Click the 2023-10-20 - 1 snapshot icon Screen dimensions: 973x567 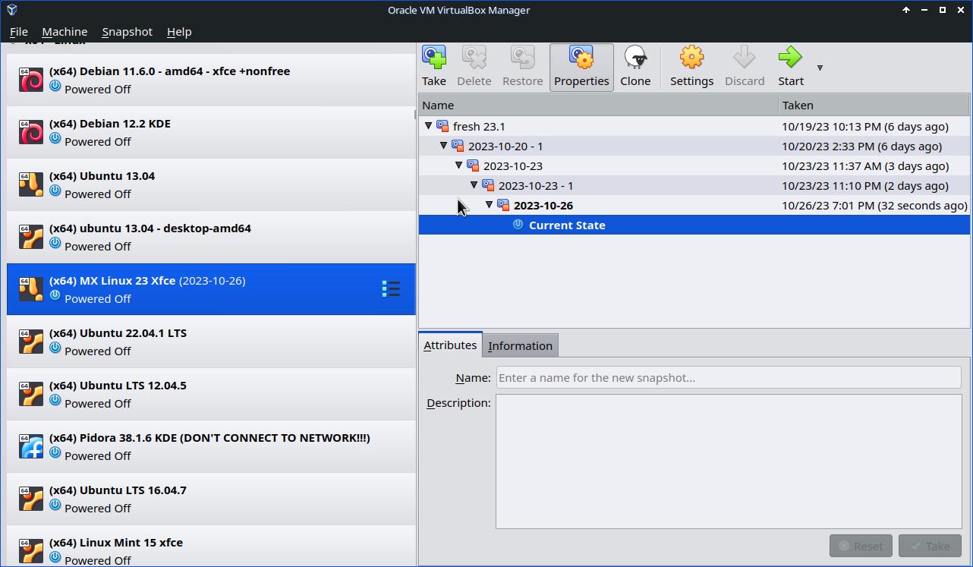click(x=458, y=146)
